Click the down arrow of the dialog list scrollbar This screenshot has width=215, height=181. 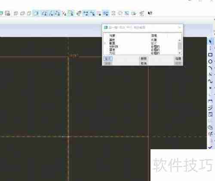tap(180, 53)
